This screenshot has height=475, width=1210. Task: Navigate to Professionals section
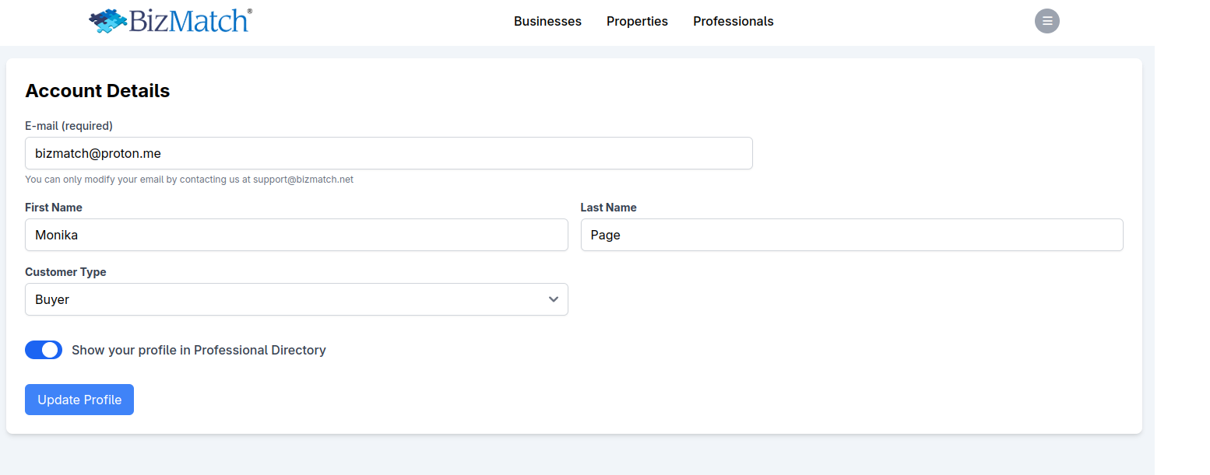(733, 22)
